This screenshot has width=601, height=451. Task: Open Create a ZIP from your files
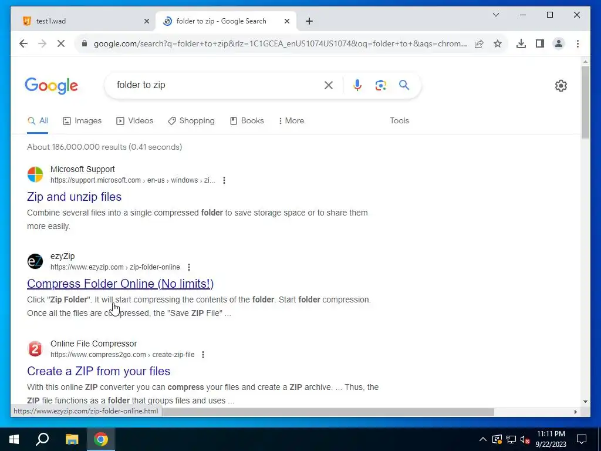(x=99, y=371)
